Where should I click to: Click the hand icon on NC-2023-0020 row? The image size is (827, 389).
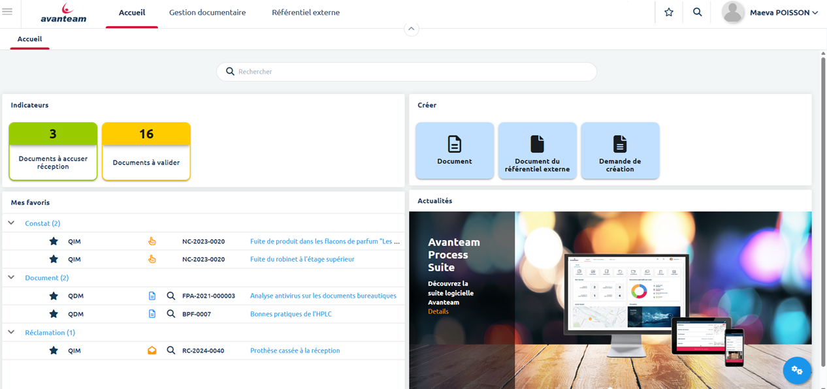[152, 241]
